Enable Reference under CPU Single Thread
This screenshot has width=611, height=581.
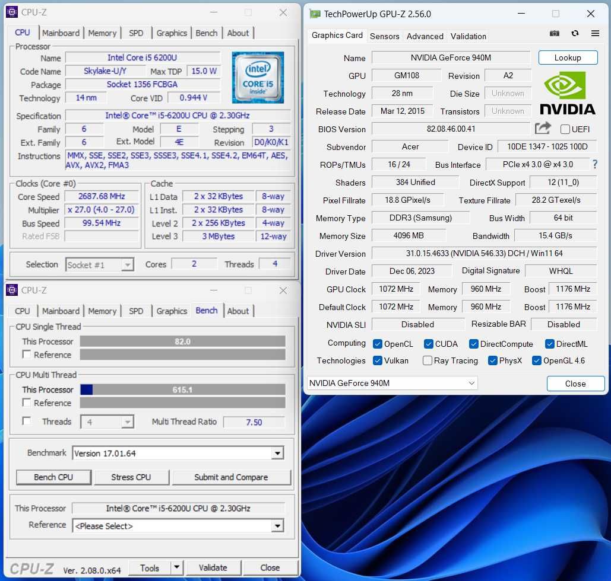[27, 355]
